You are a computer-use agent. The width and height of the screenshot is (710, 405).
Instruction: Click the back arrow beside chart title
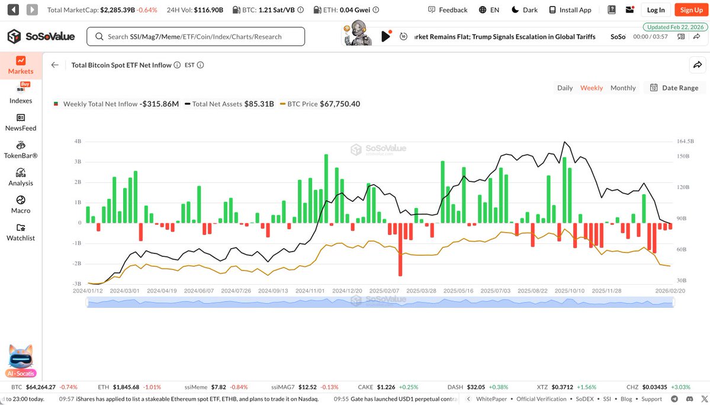pyautogui.click(x=55, y=65)
